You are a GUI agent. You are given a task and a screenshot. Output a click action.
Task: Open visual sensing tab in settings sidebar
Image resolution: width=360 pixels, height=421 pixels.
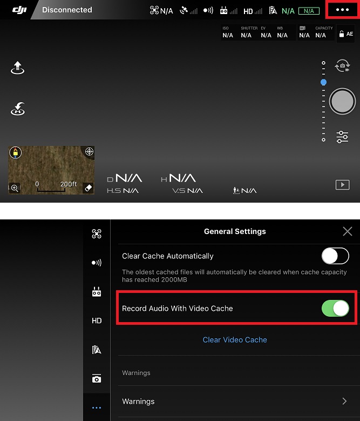(97, 263)
